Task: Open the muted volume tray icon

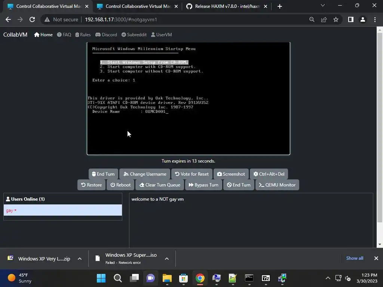Action: [x=348, y=278]
